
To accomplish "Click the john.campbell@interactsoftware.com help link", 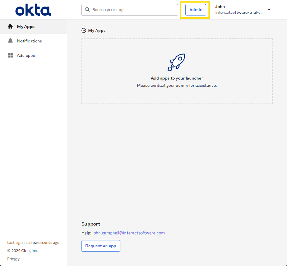I will tap(129, 233).
